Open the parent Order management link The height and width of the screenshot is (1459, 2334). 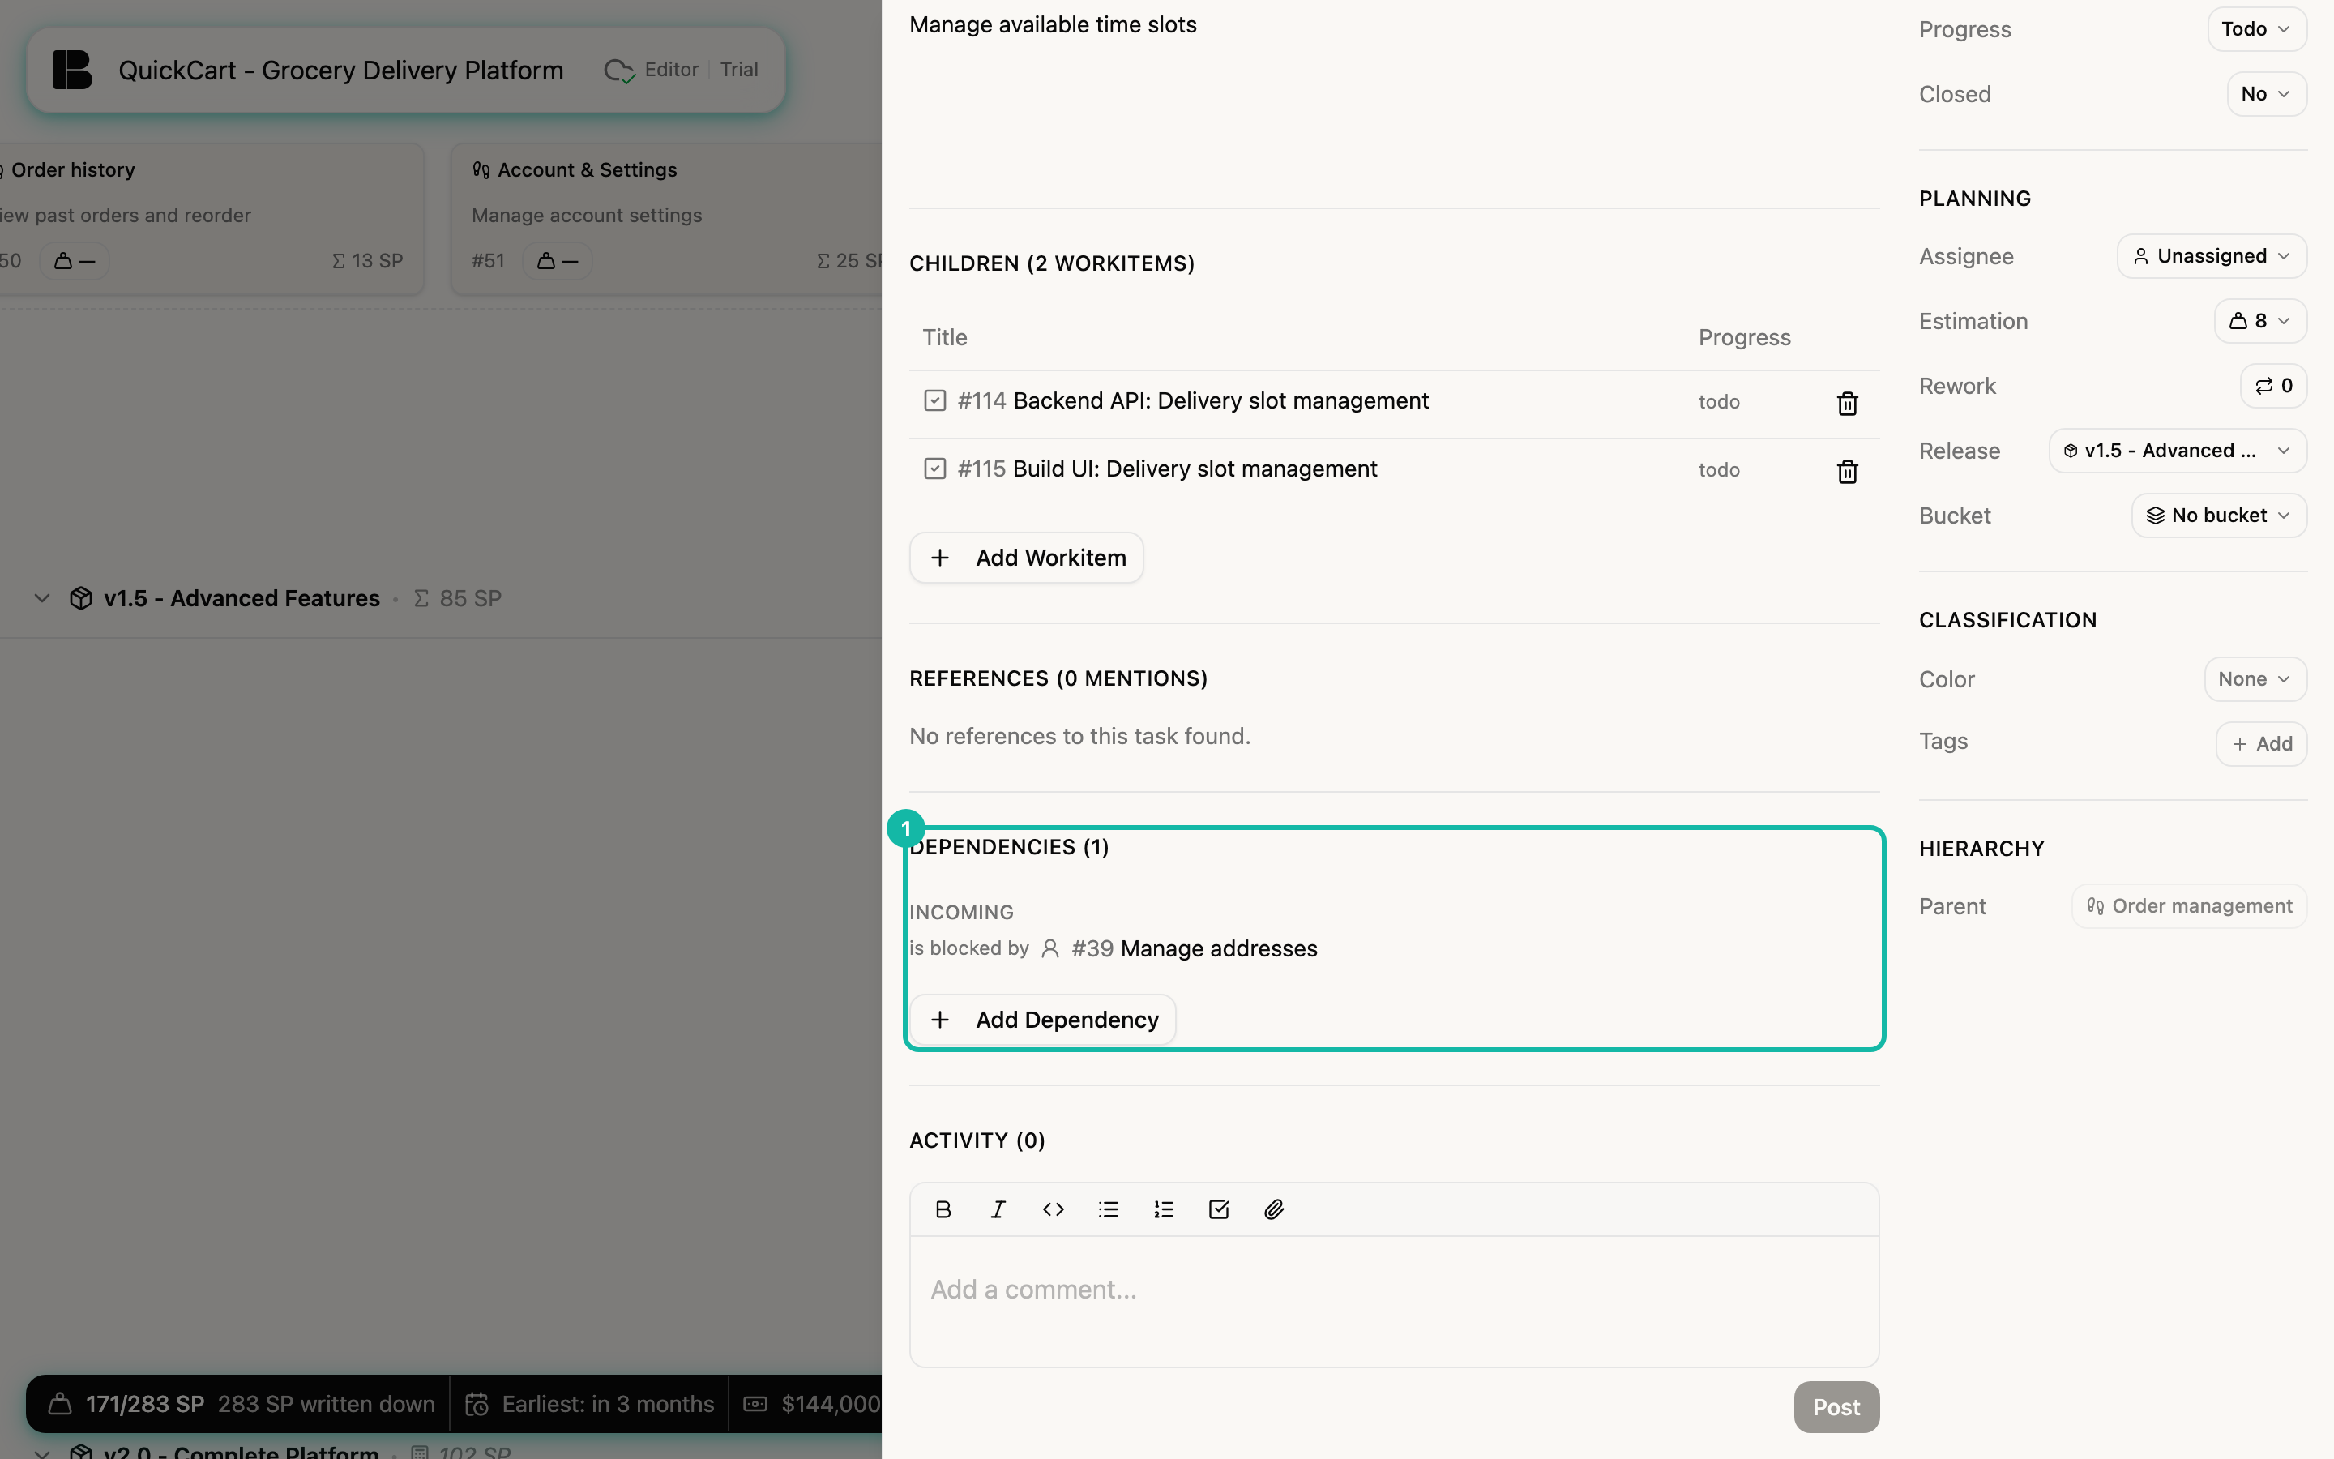2189,906
